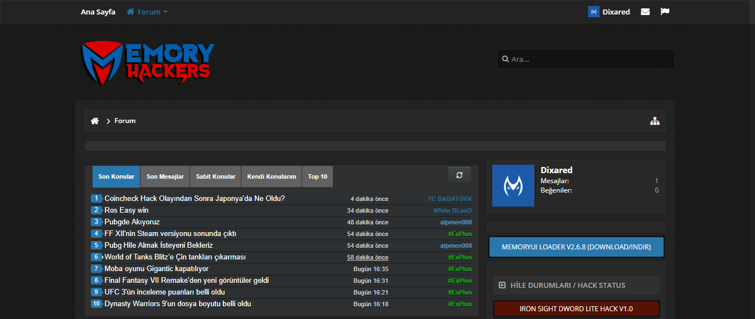Click the icon beside Hile Durumları heading
This screenshot has width=755, height=319.
coord(502,285)
